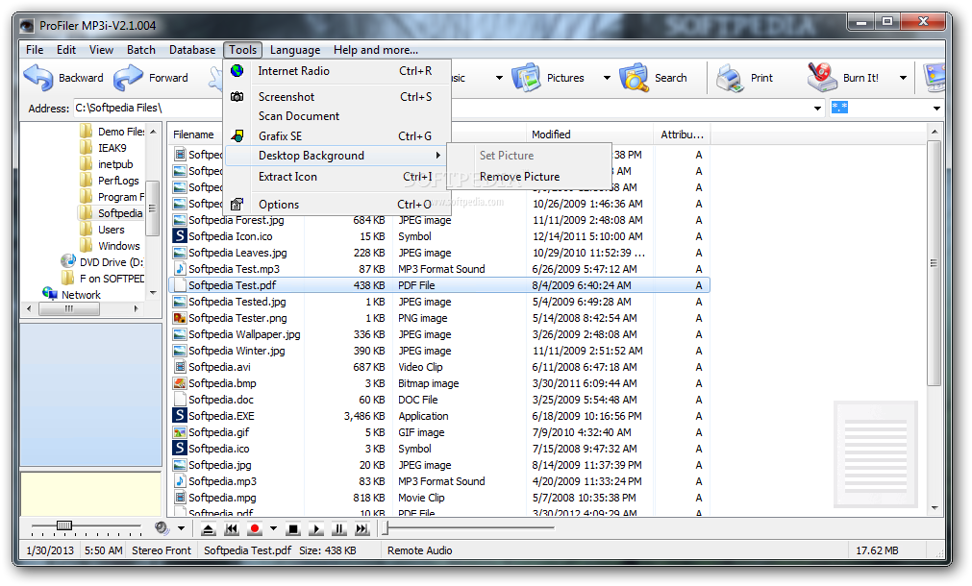
Task: Click the speaker volume icon
Action: [162, 527]
